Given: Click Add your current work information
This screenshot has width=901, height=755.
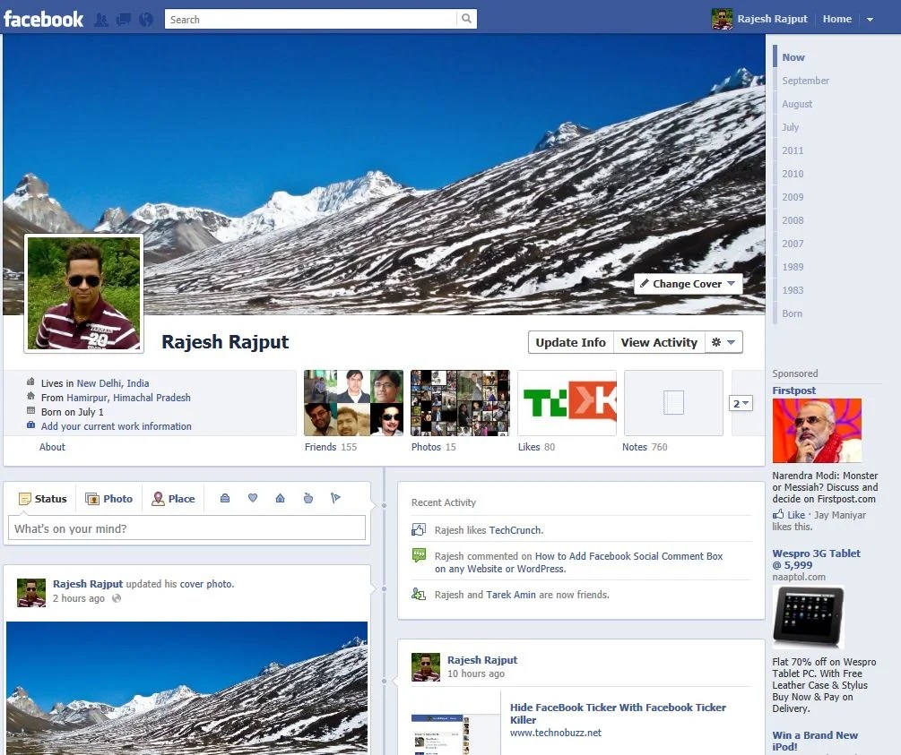Looking at the screenshot, I should [x=116, y=426].
